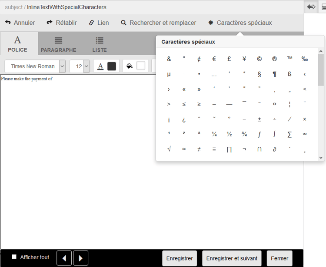
Task: Insert the one-half ½ fraction
Action: coord(229,134)
